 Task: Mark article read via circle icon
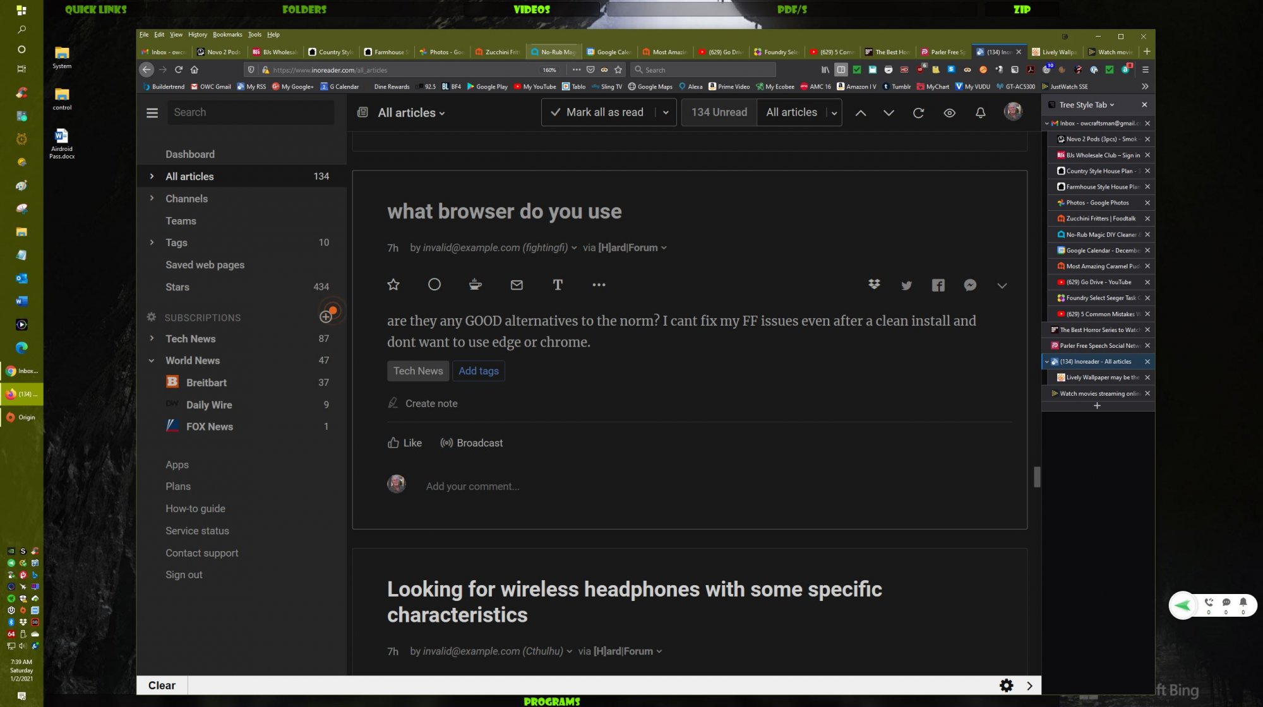click(434, 285)
